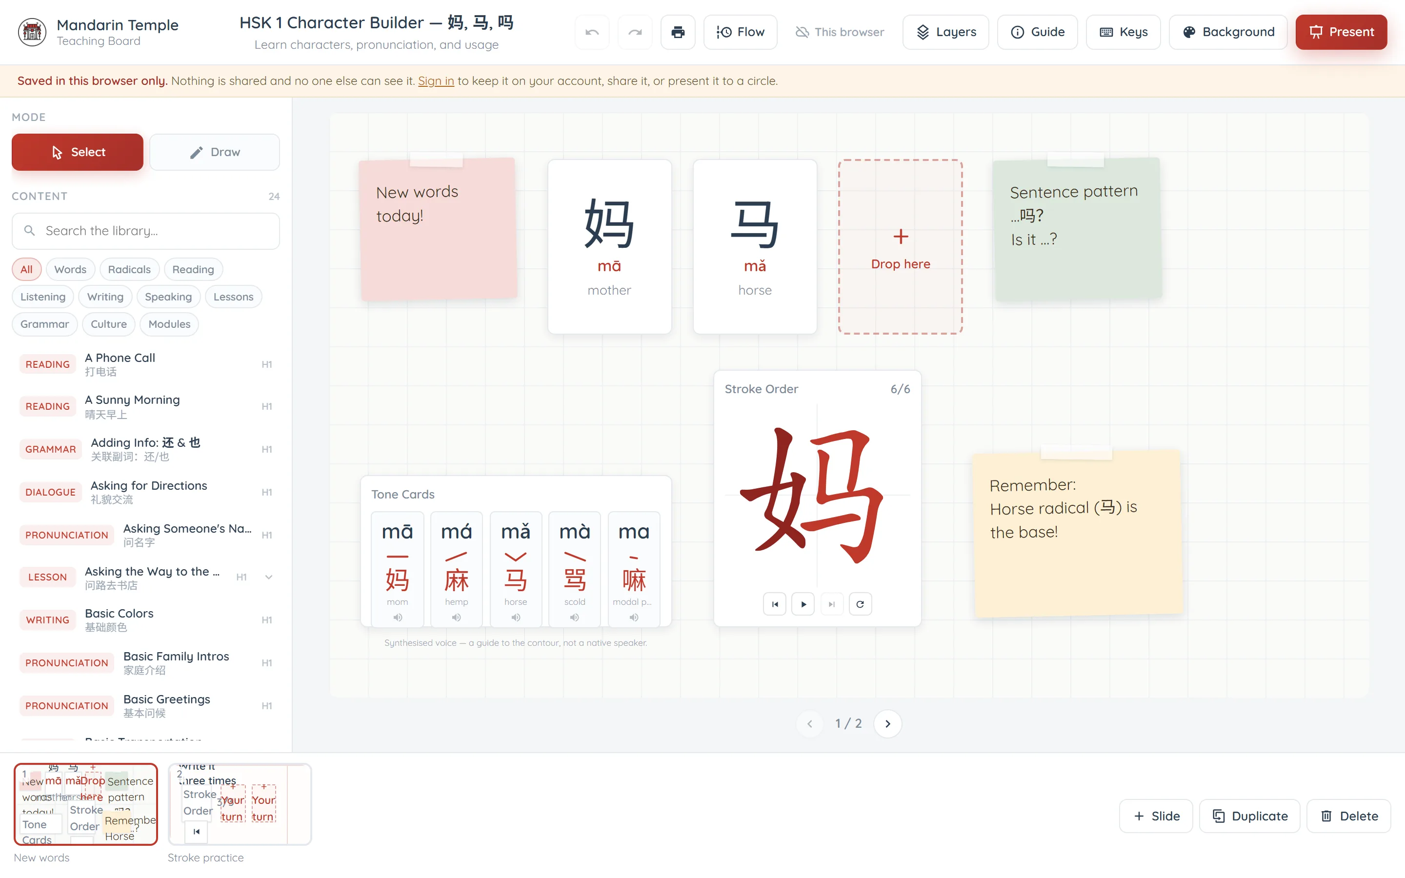
Task: Open Background settings
Action: click(x=1227, y=32)
